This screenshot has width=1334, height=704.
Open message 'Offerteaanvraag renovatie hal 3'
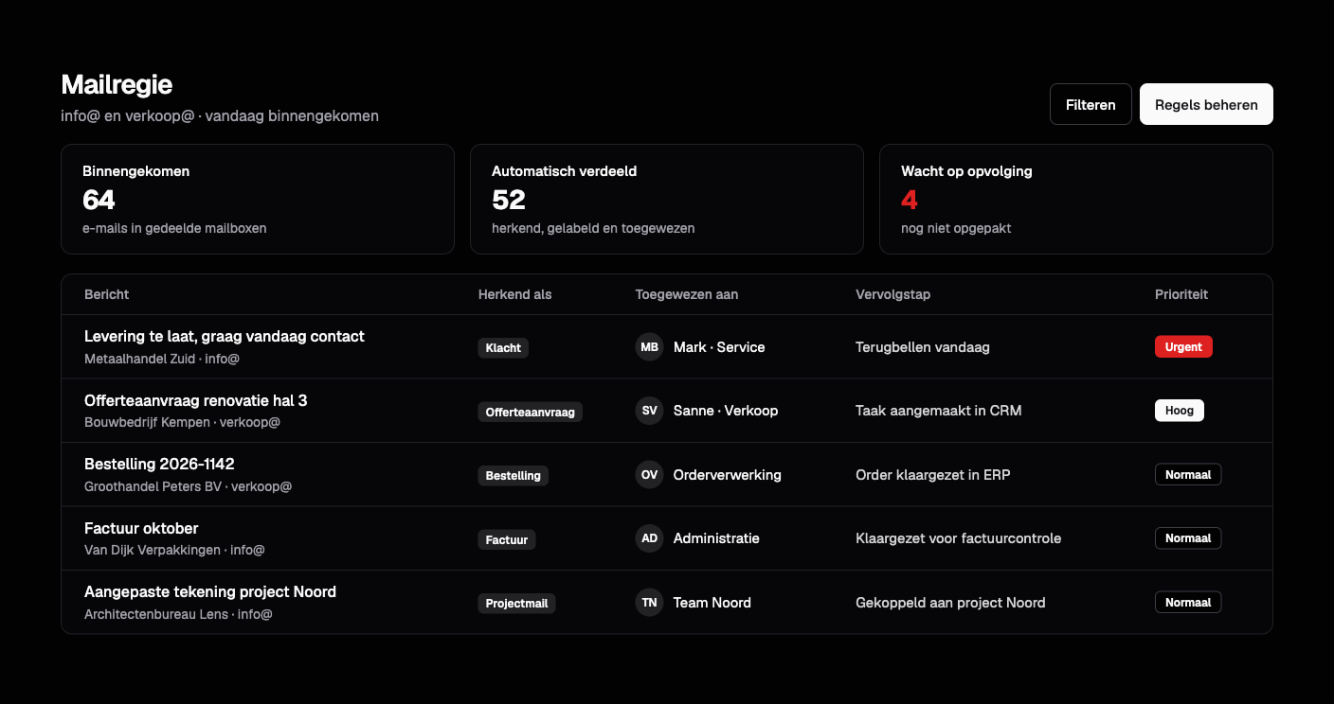196,400
